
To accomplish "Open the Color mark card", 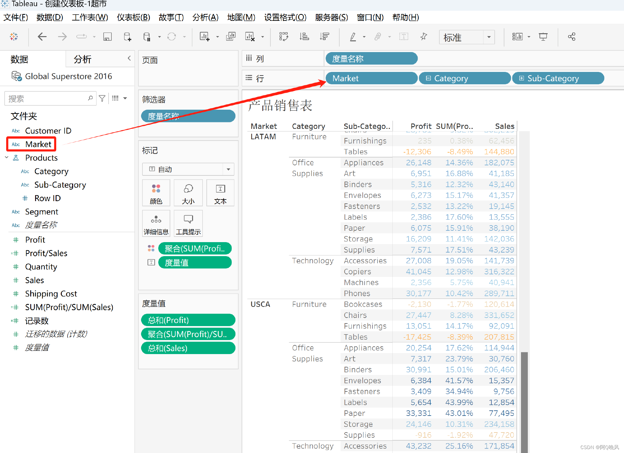I will click(156, 193).
